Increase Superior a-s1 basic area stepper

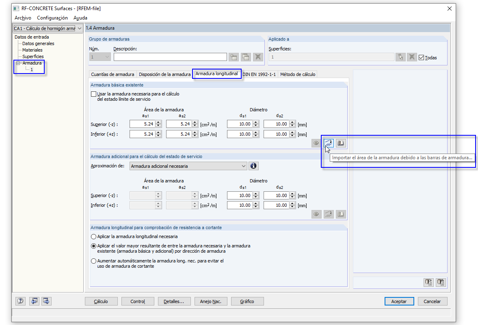[158, 123]
